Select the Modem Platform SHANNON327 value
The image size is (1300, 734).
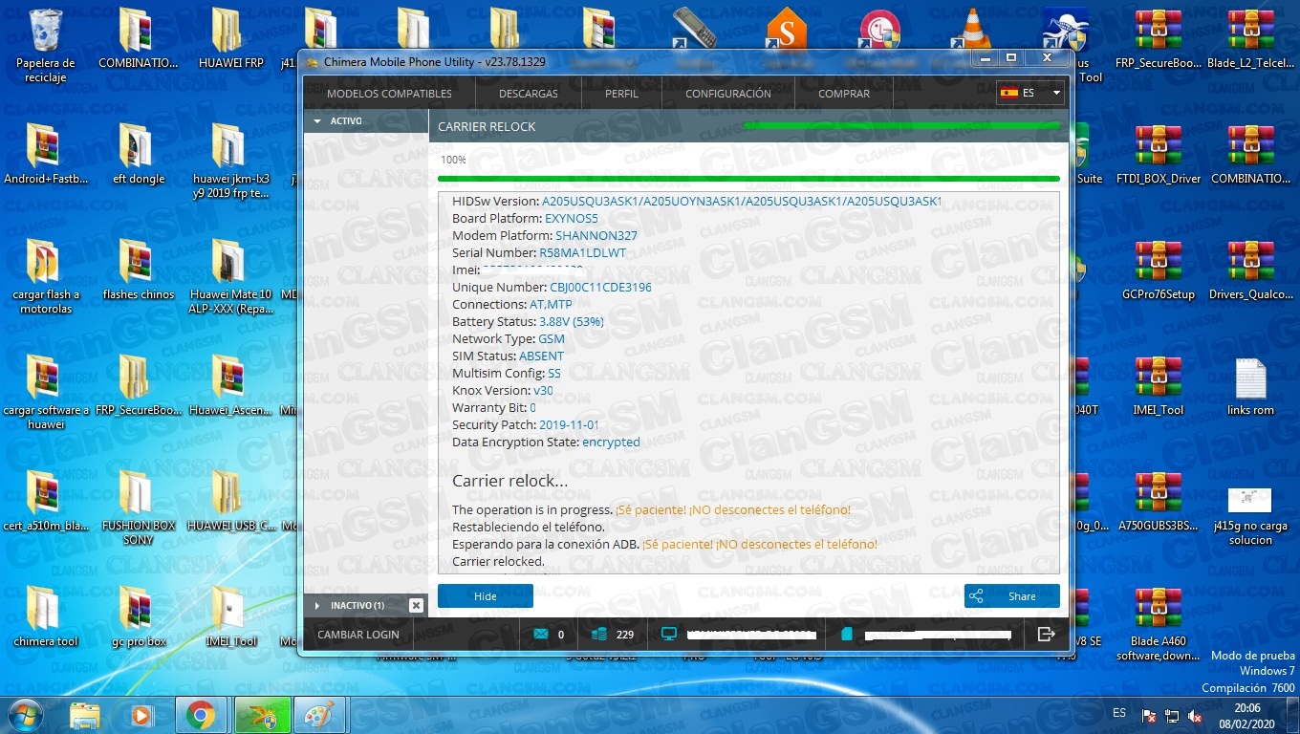596,235
